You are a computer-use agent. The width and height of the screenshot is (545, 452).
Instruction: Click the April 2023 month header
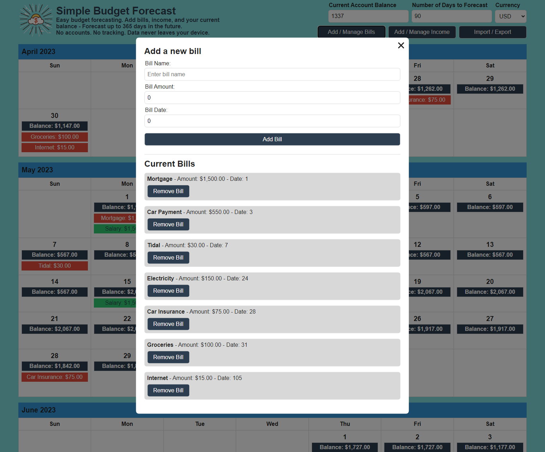[38, 52]
